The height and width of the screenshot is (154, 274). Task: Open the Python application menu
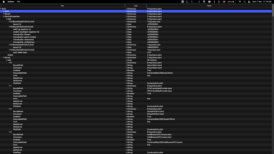[11, 2]
